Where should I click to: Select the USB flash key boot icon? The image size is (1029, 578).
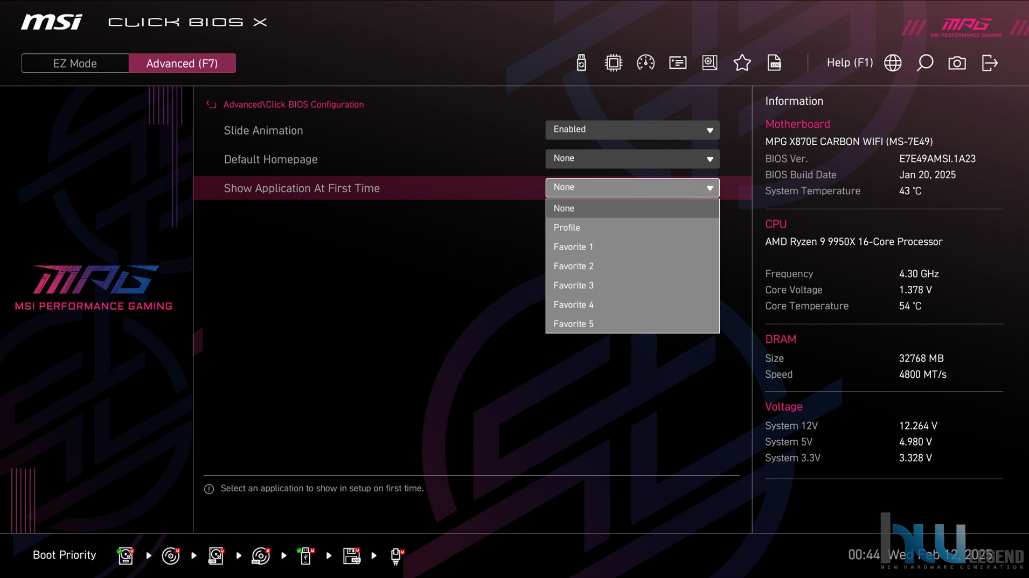tap(305, 555)
